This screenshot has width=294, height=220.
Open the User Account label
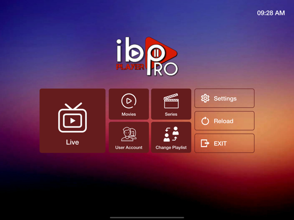129,147
